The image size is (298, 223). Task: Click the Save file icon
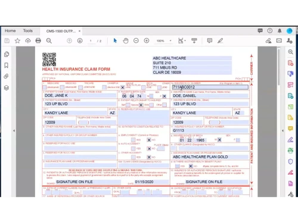pos(7,40)
